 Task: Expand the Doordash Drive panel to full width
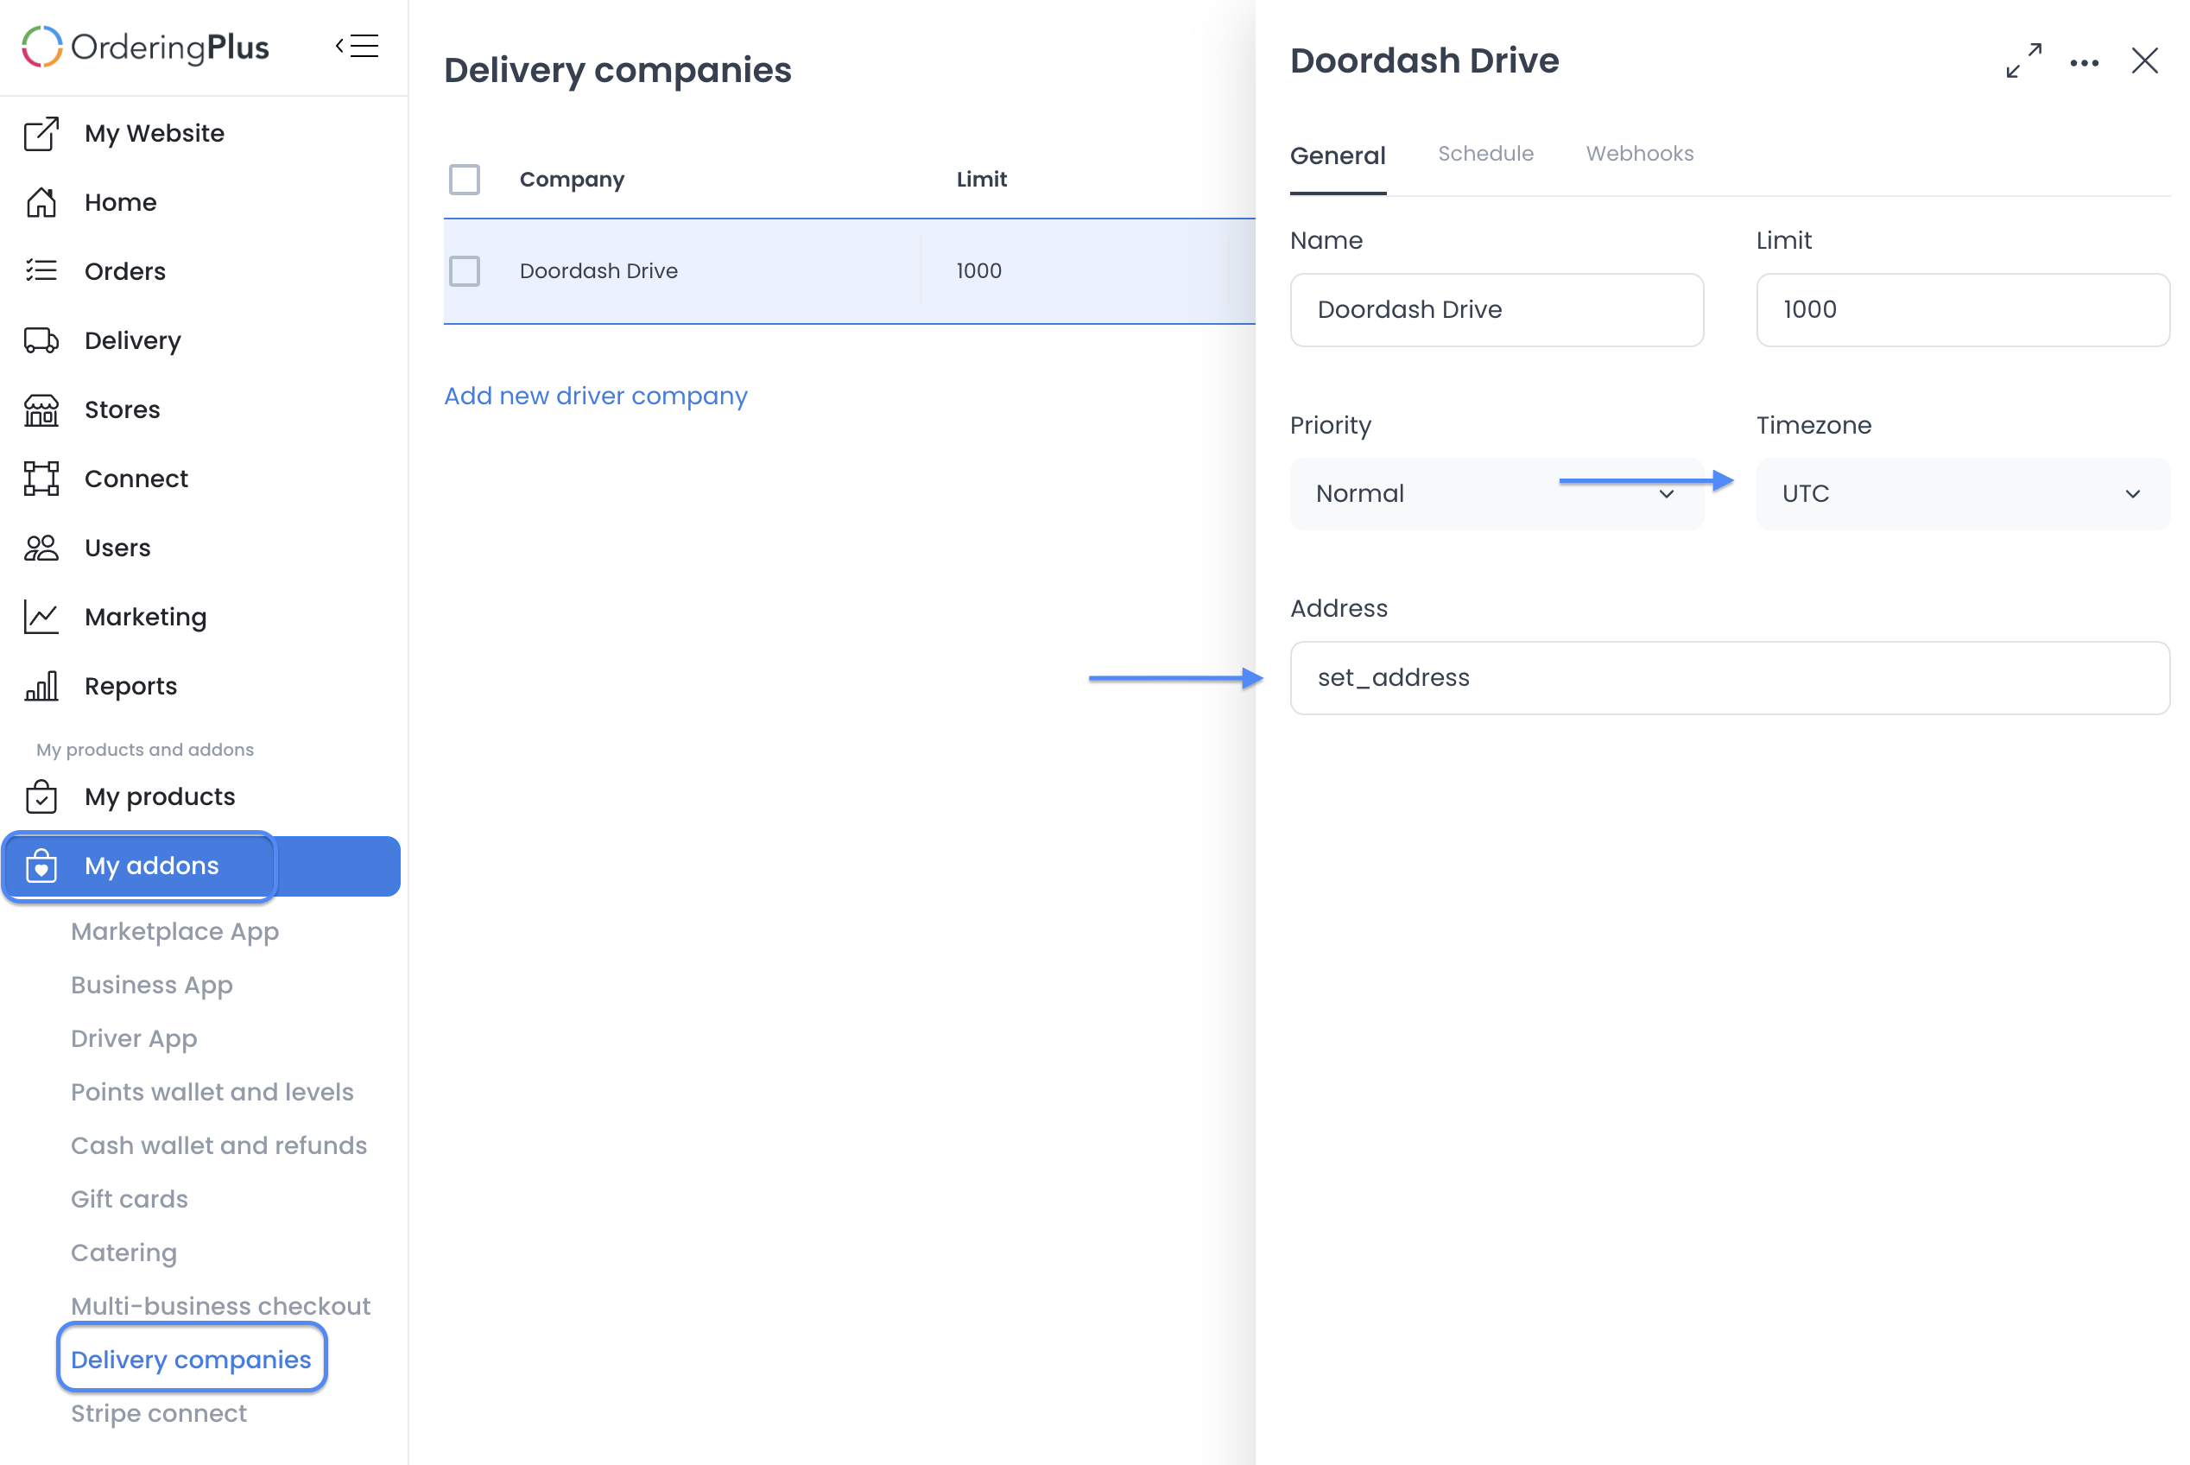pos(2022,60)
